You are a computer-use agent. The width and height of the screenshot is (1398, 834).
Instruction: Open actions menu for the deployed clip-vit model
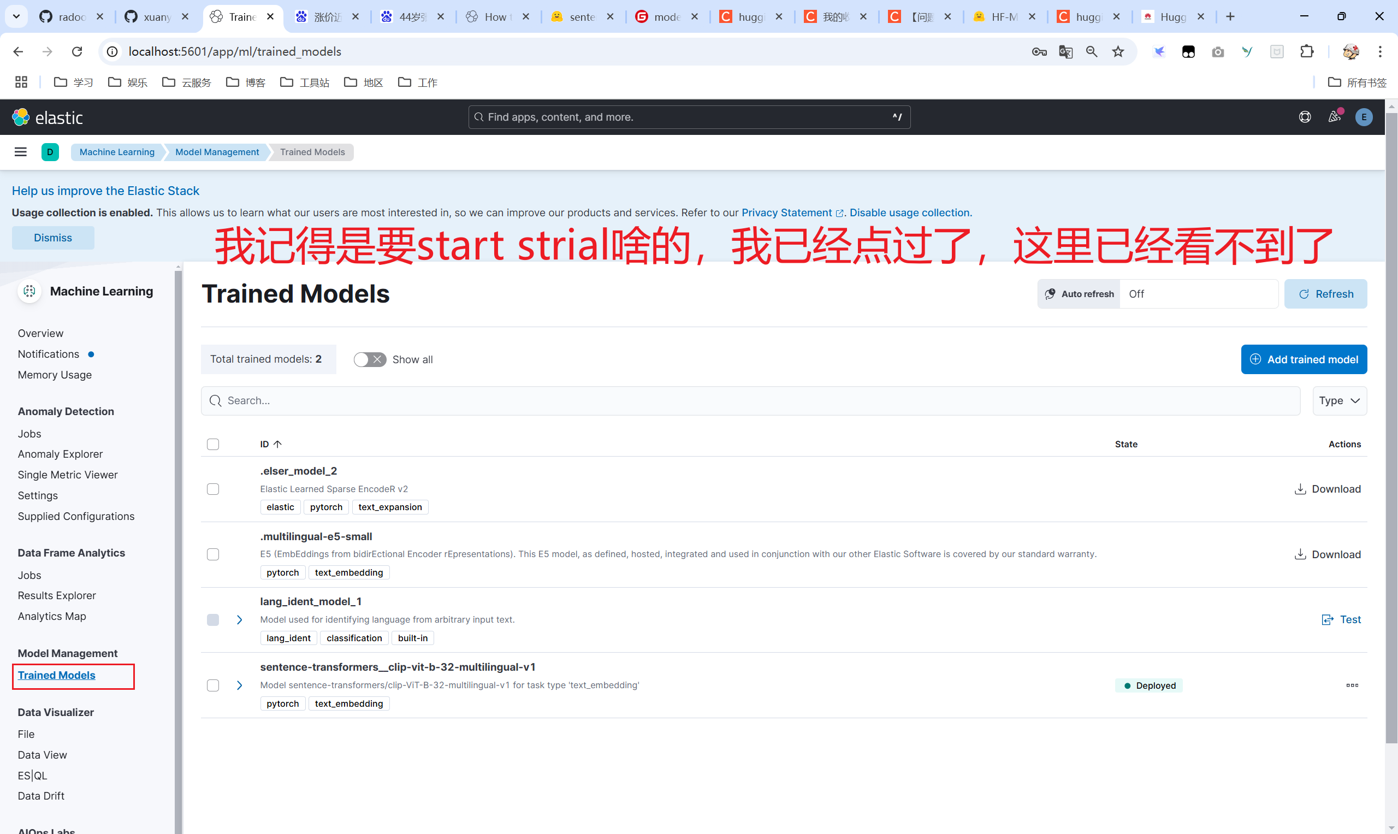(1352, 685)
